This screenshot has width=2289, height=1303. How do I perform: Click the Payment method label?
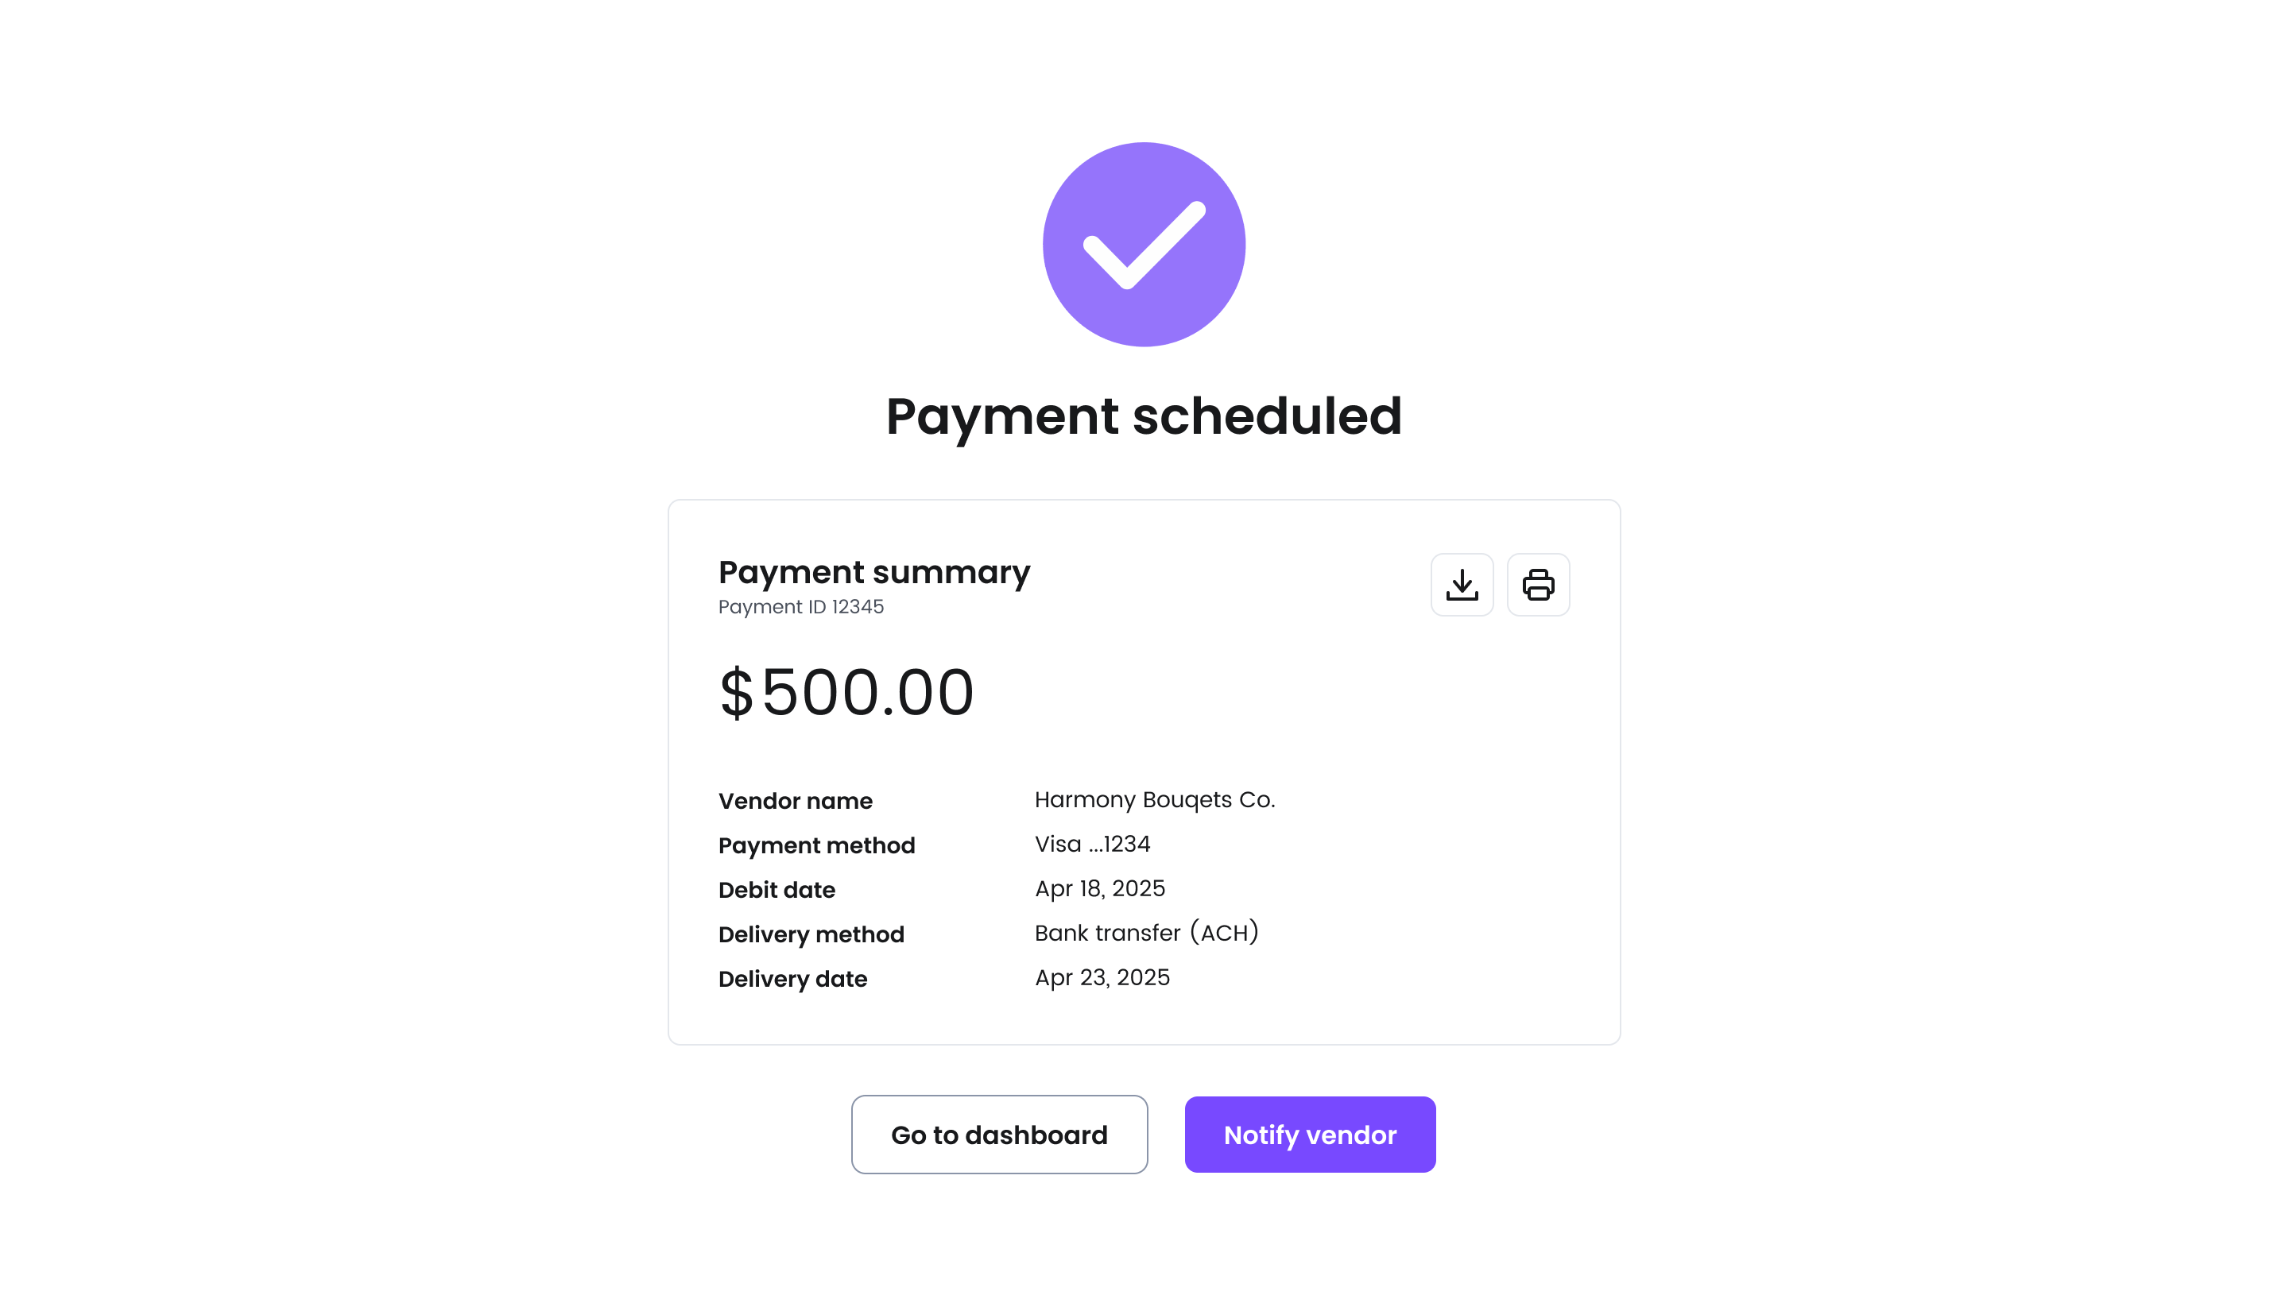tap(816, 845)
